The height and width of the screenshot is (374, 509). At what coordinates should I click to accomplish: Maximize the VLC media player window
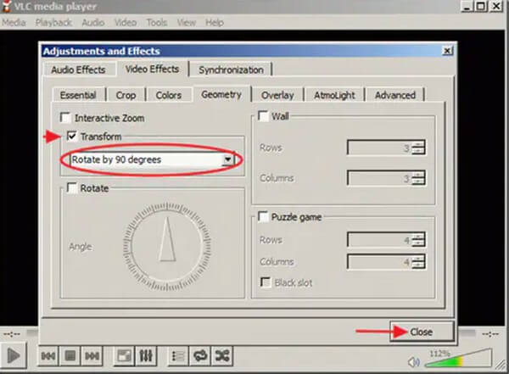pyautogui.click(x=482, y=7)
